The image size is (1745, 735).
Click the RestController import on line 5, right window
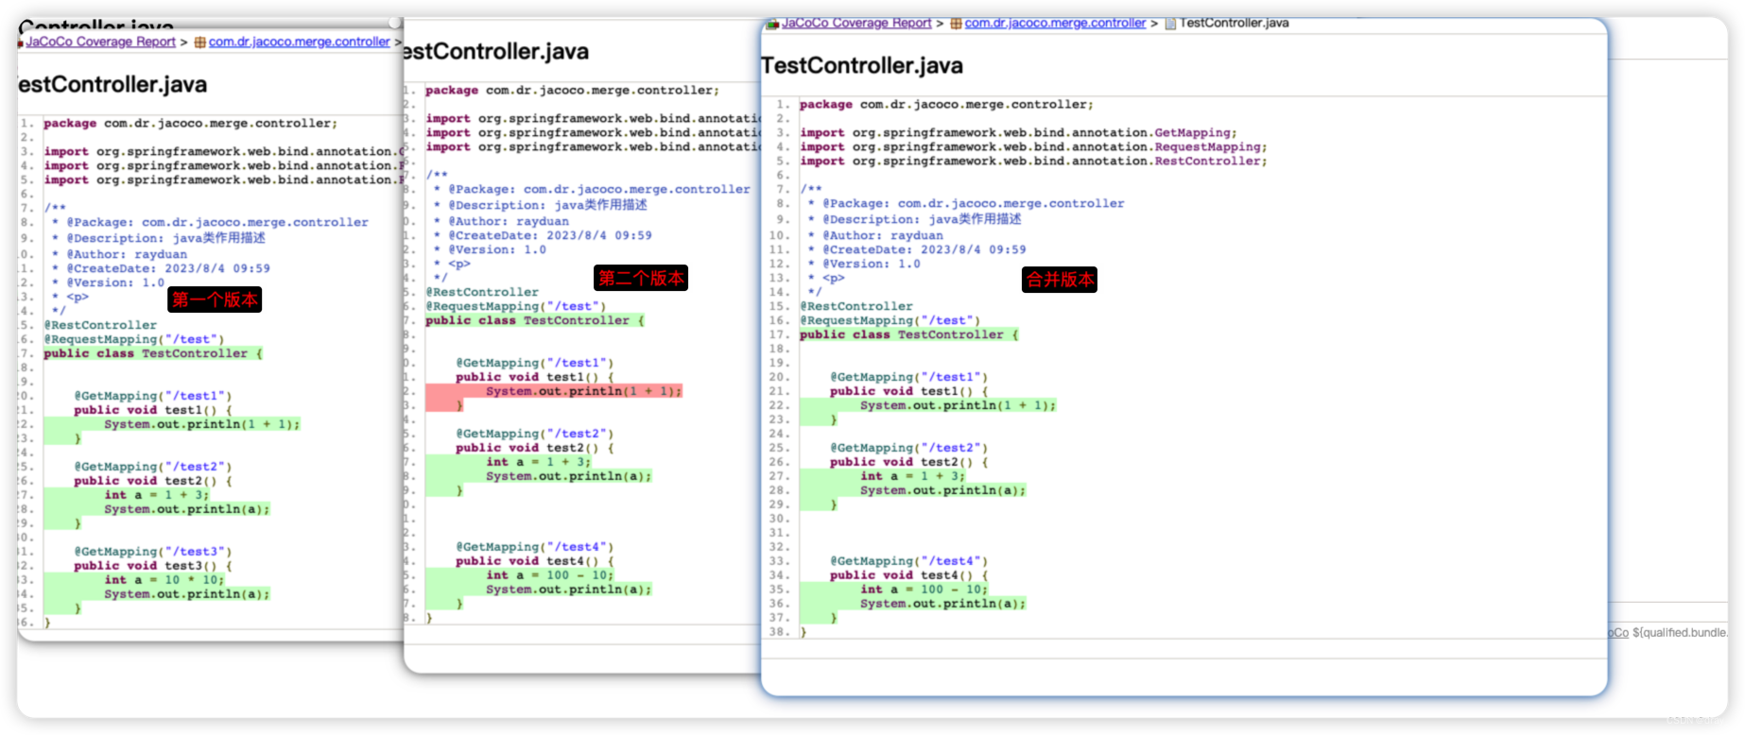tap(1033, 162)
